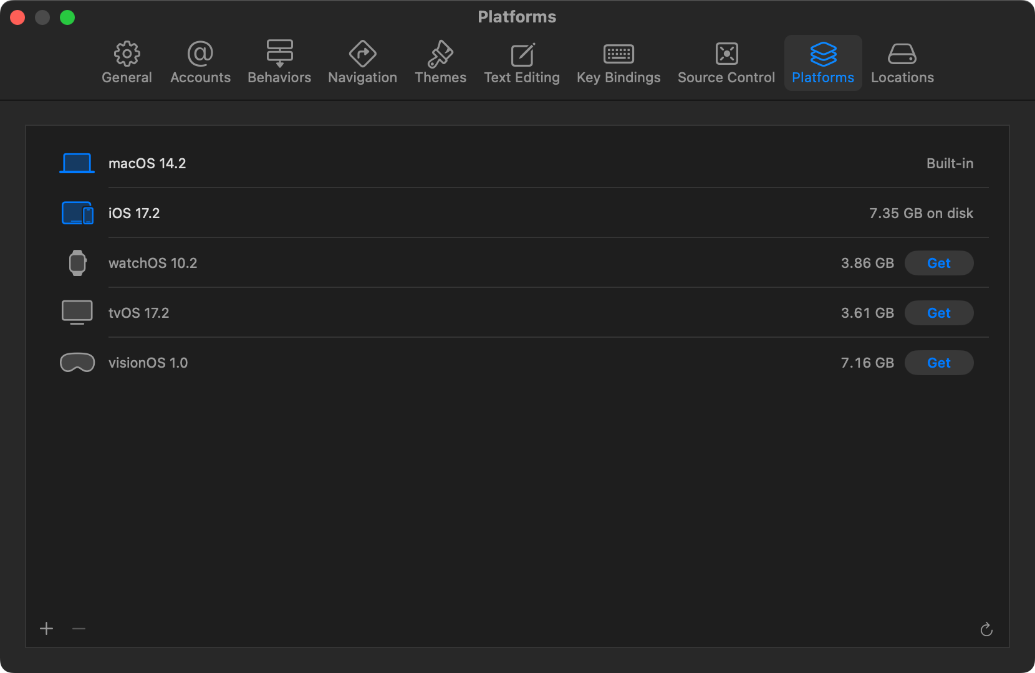Select the Accounts settings icon
Screen dimensions: 1035x673
point(200,61)
